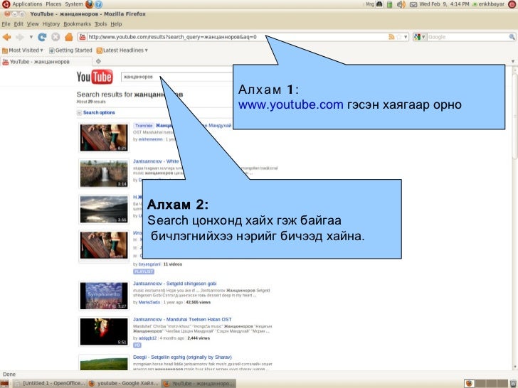
Task: Go to the Home page icon
Action: (x=69, y=37)
